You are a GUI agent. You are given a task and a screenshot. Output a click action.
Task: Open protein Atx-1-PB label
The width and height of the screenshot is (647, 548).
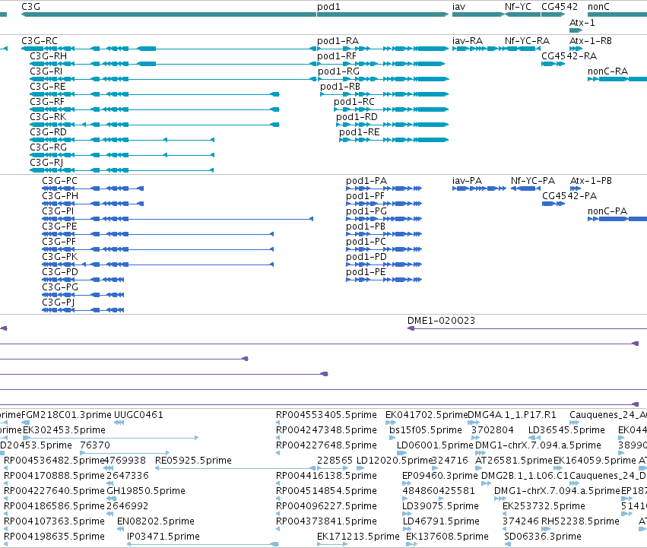(591, 181)
